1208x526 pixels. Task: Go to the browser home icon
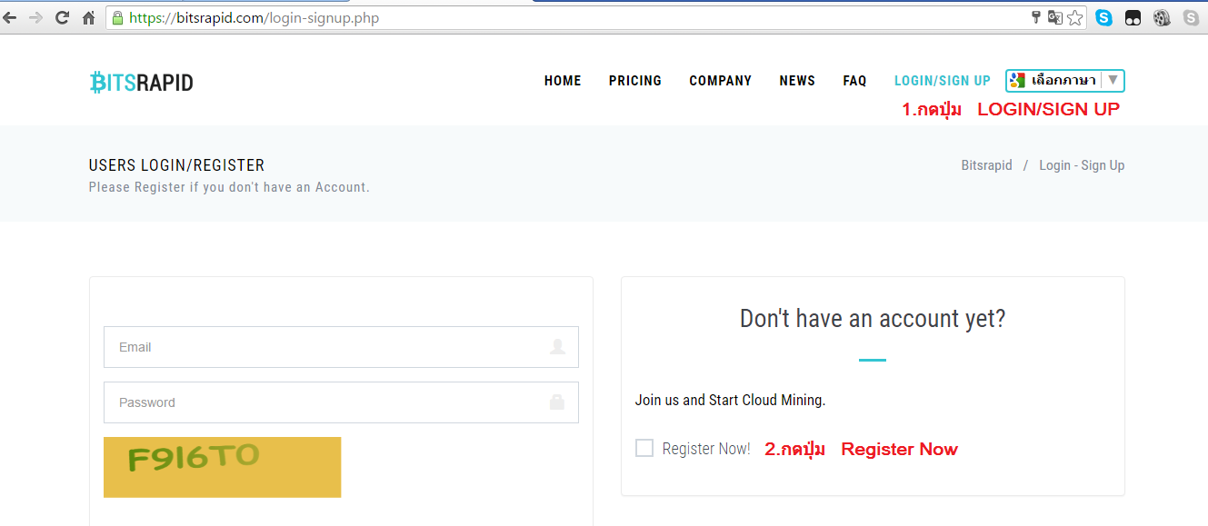88,17
